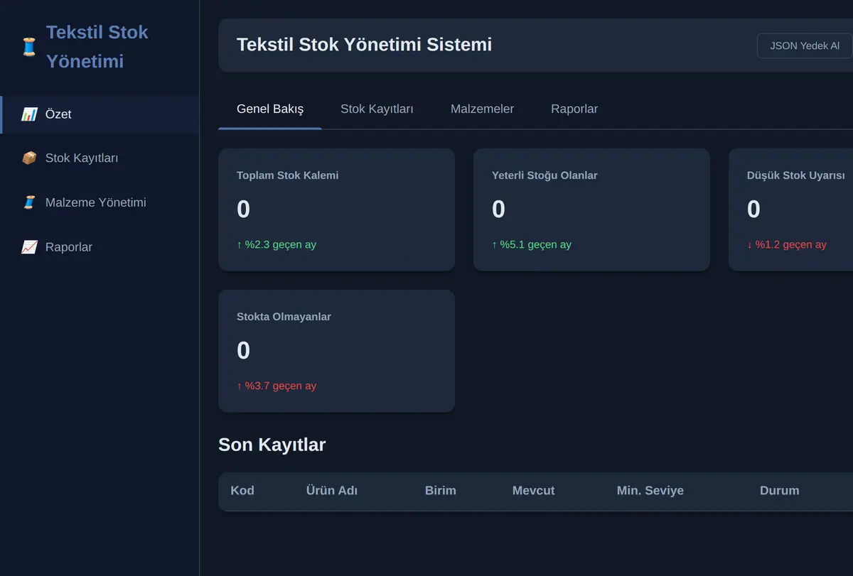Click the 0 value under Yeterli Stoğu Olanlar
This screenshot has height=576, width=853.
(x=498, y=210)
